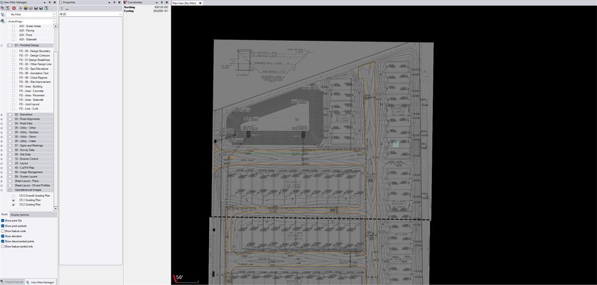The image size is (597, 285).
Task: Expand the 40 - Cut/Fill Map group
Action: point(2,168)
